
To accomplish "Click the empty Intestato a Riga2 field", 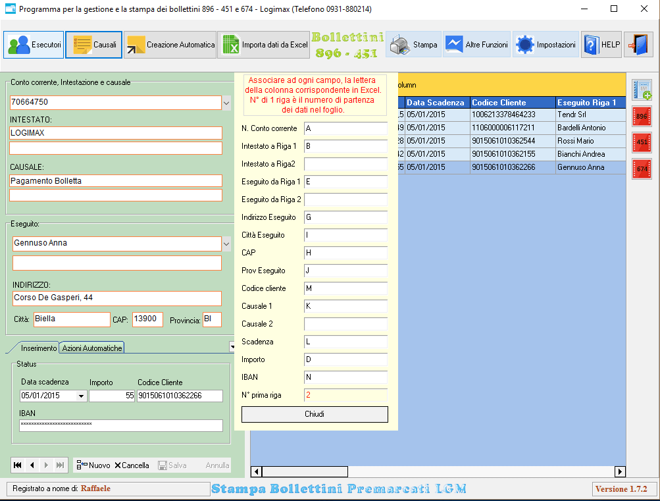I will click(x=345, y=164).
